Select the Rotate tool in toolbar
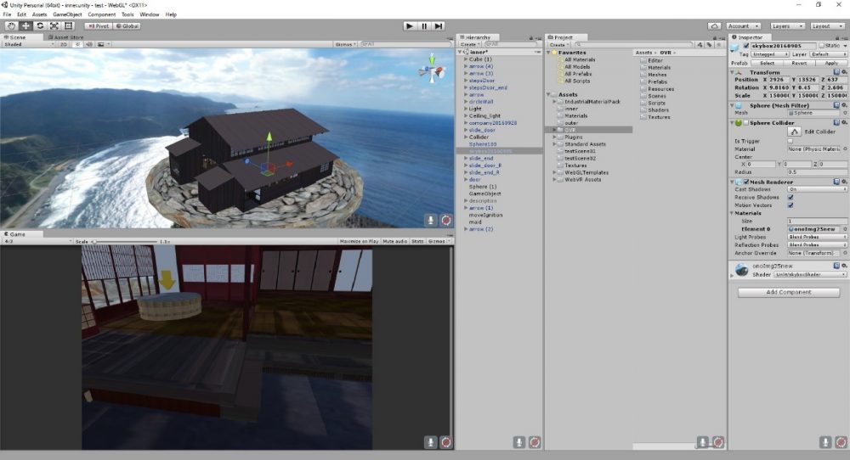The width and height of the screenshot is (850, 460). coord(40,26)
